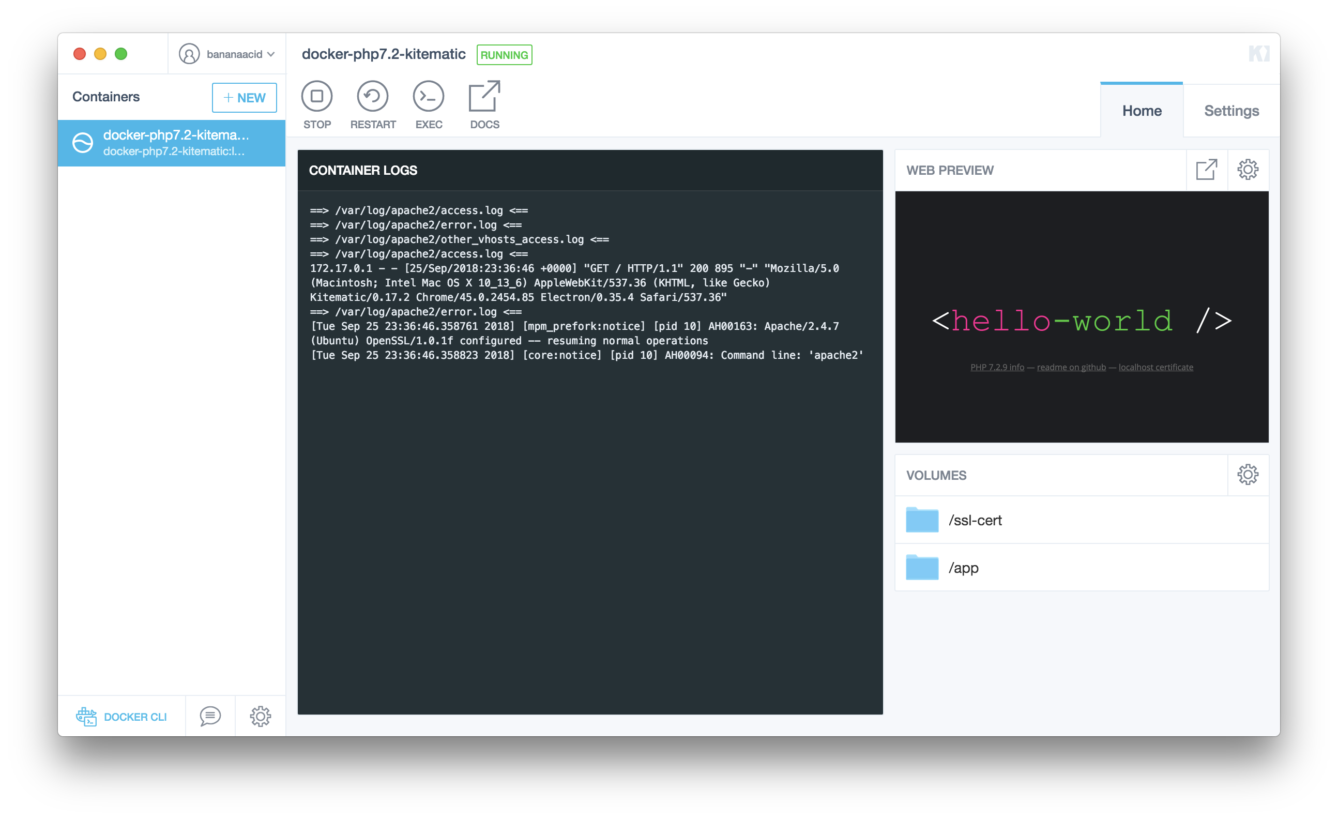Viewport: 1338px width, 819px height.
Task: Open the /app volume folder
Action: (x=963, y=568)
